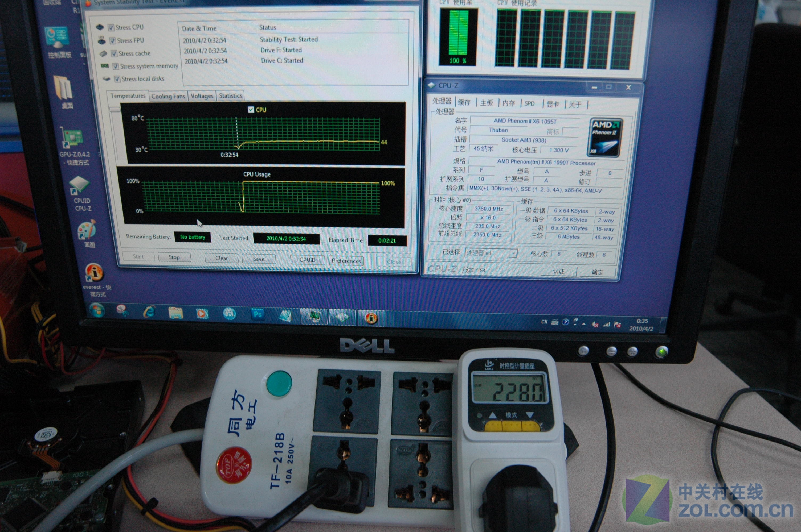This screenshot has height=532, width=801.
Task: Open the Windows Start orb
Action: pyautogui.click(x=97, y=310)
